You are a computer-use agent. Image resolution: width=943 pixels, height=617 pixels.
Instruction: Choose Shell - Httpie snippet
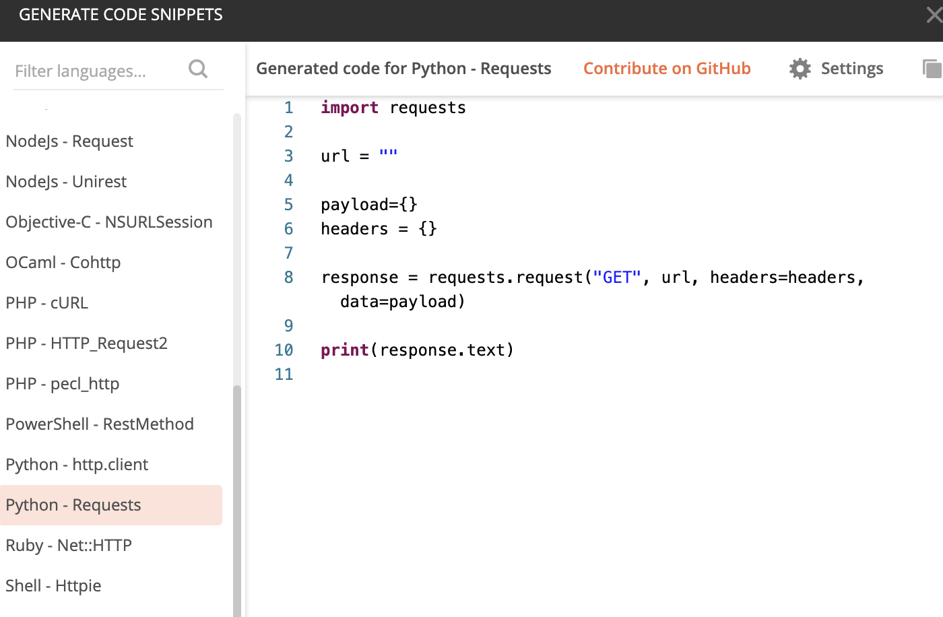click(111, 586)
